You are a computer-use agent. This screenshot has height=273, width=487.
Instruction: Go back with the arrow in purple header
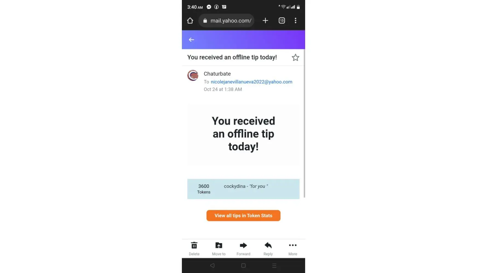191,40
